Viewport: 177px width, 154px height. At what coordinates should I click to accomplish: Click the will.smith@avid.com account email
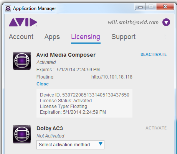pos(133,22)
